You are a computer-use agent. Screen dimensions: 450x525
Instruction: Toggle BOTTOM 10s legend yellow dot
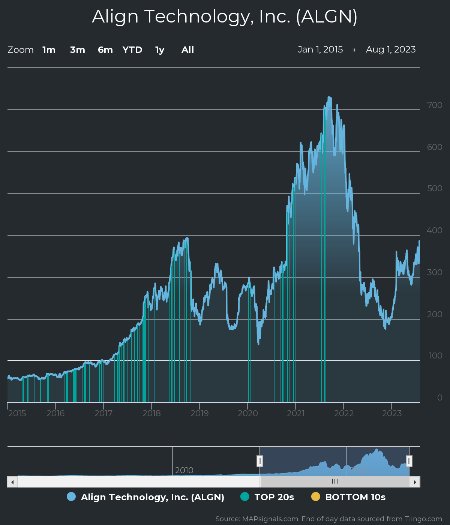[316, 497]
